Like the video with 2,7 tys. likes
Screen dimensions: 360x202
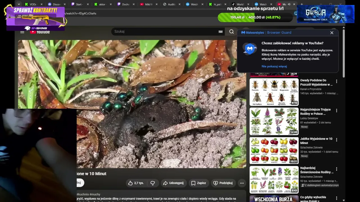(136, 183)
